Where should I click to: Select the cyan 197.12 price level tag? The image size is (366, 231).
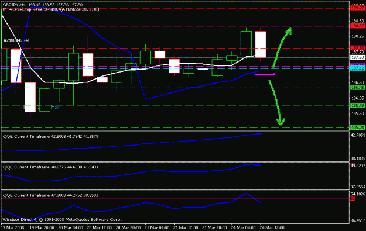click(x=358, y=68)
